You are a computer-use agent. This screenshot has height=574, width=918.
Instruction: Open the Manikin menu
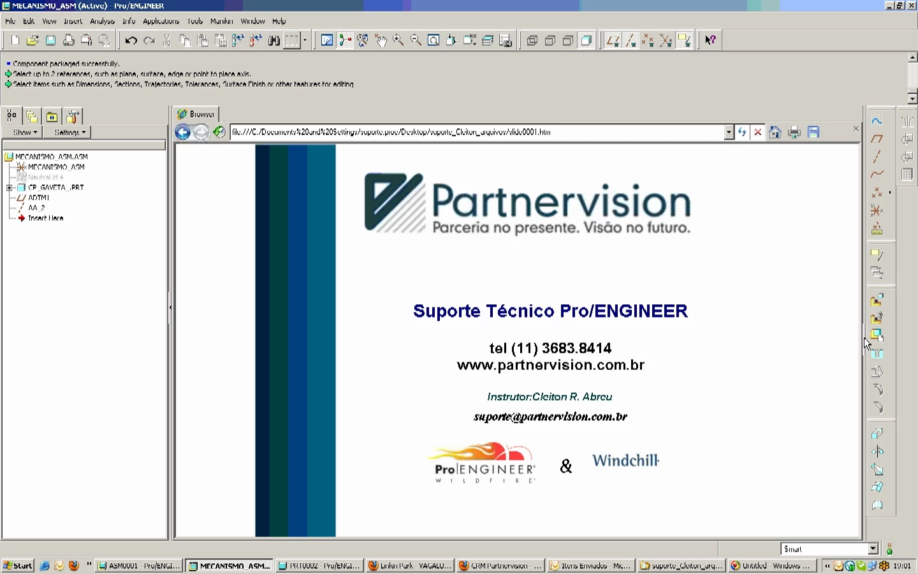(221, 21)
